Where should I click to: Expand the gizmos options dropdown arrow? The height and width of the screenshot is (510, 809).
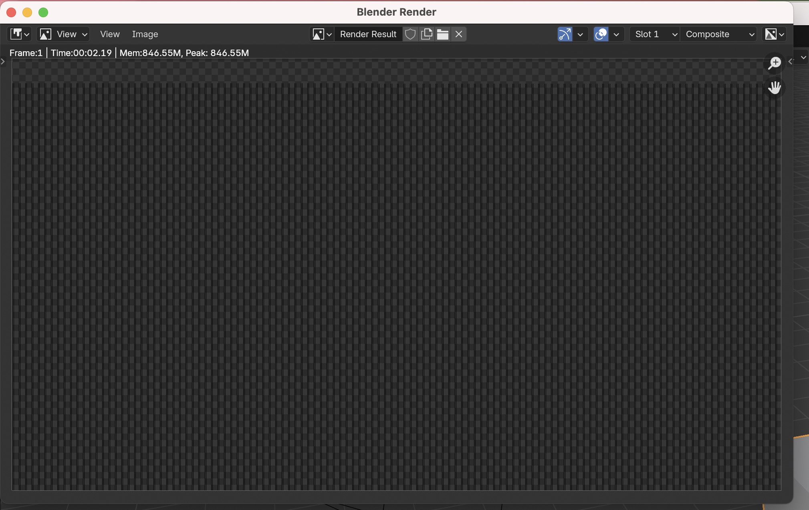pos(580,34)
